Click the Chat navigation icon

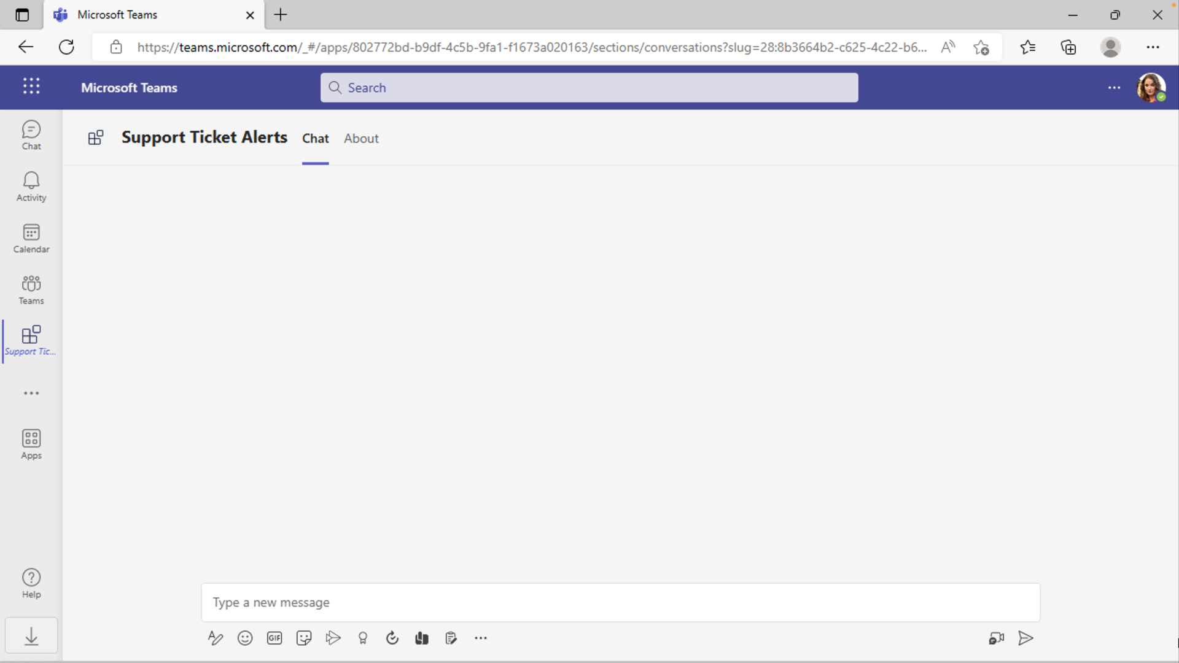pos(31,134)
